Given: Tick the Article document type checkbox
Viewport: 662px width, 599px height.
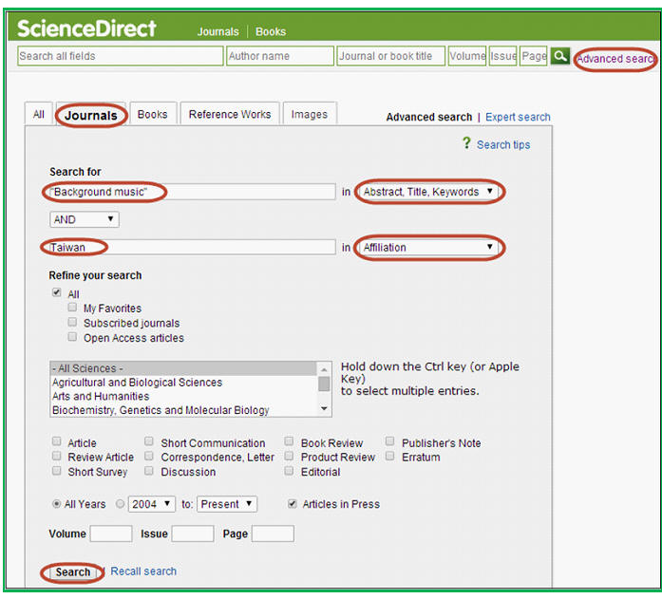Looking at the screenshot, I should pos(57,441).
